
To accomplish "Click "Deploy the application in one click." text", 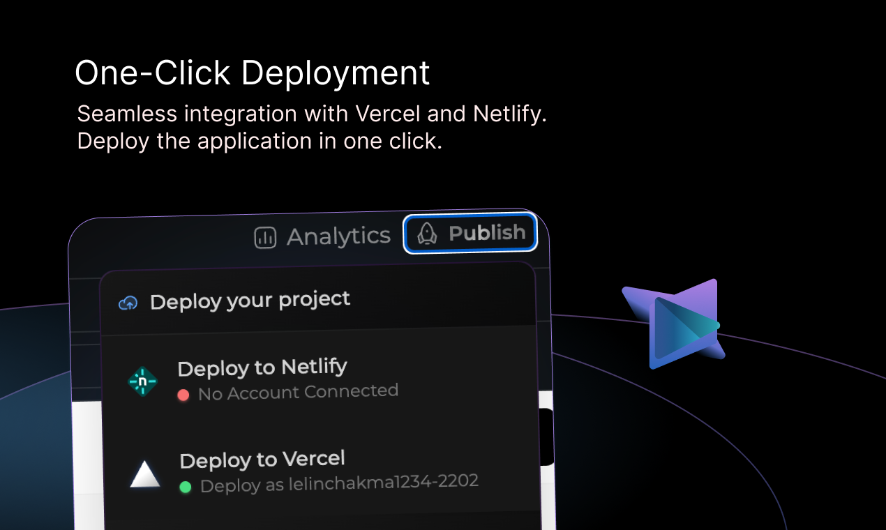I will pos(260,141).
